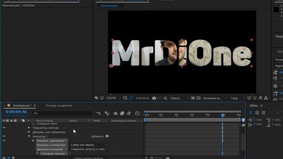Click the primary viewer monitor icon
This screenshot has width=283, height=159.
pos(102,98)
